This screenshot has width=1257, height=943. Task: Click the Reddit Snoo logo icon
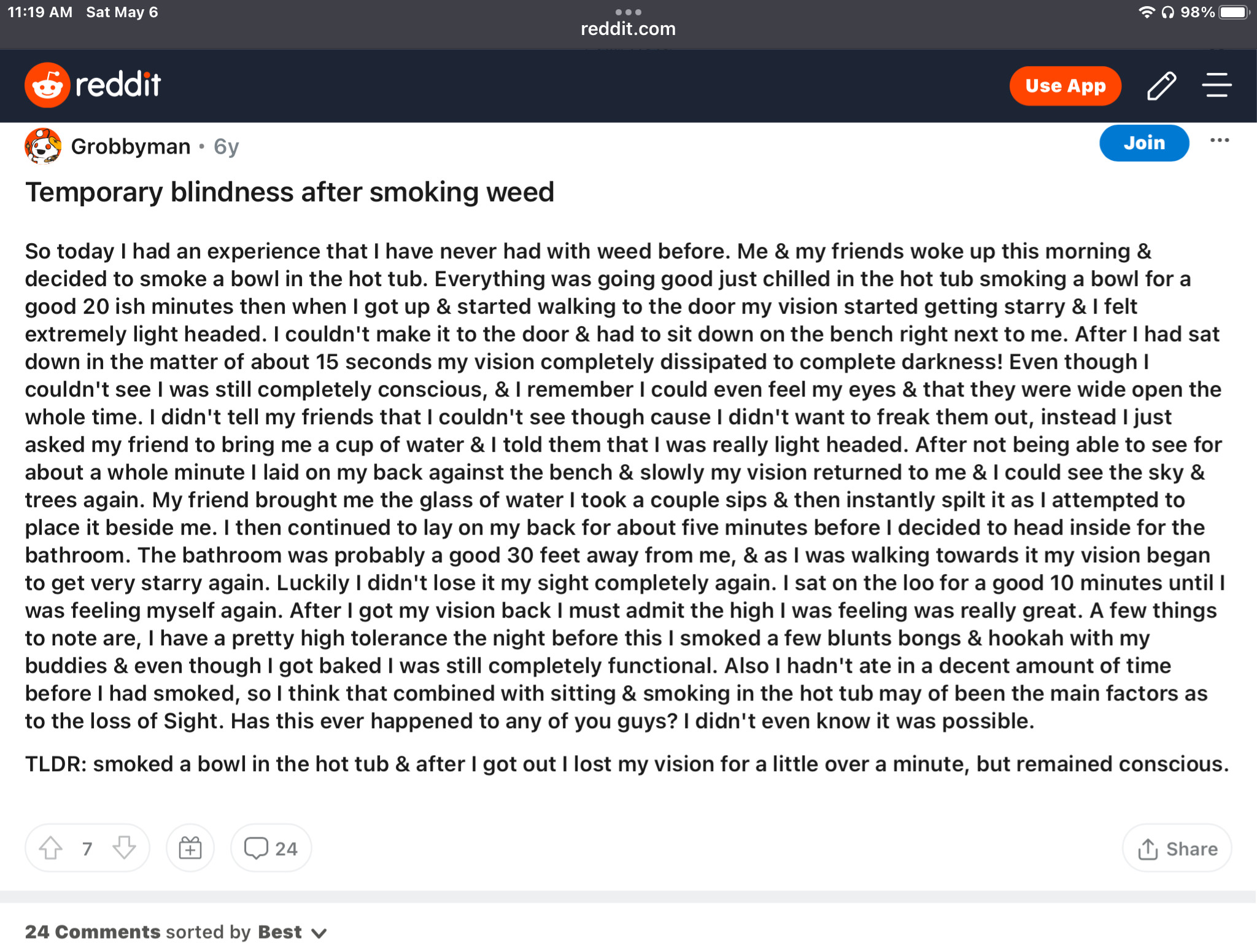pos(47,85)
